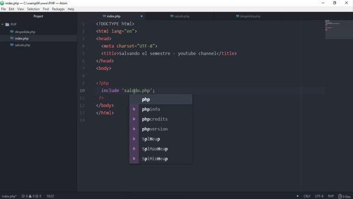Click the type icon beside phpinfo
The image size is (353, 199).
click(x=134, y=109)
